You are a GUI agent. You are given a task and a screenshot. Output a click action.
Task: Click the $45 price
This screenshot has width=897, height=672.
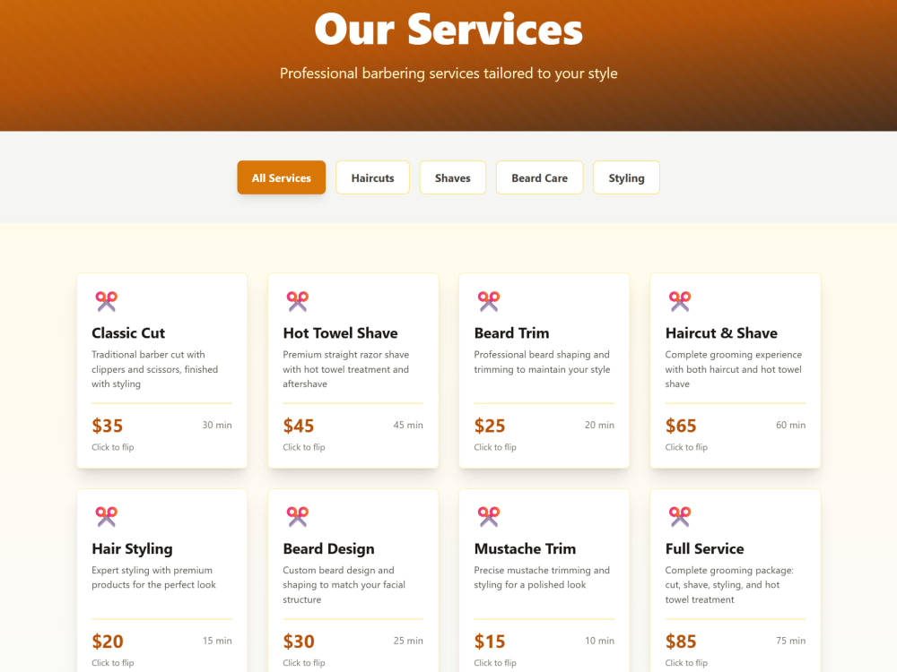pyautogui.click(x=299, y=426)
